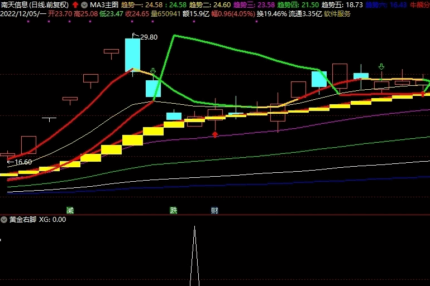Click the arrow marker beside 16.60 low
Image resolution: width=430 pixels, height=286 pixels.
(x=11, y=162)
